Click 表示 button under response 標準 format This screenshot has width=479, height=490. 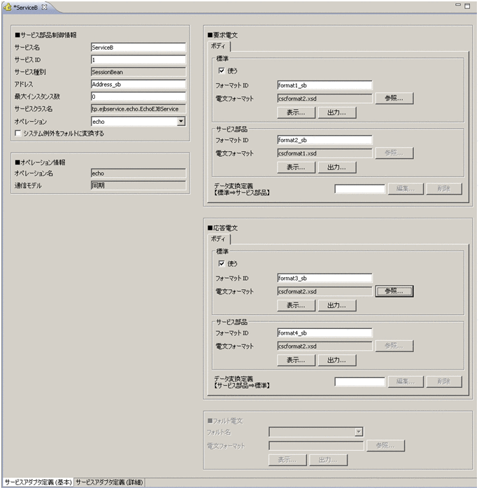296,305
